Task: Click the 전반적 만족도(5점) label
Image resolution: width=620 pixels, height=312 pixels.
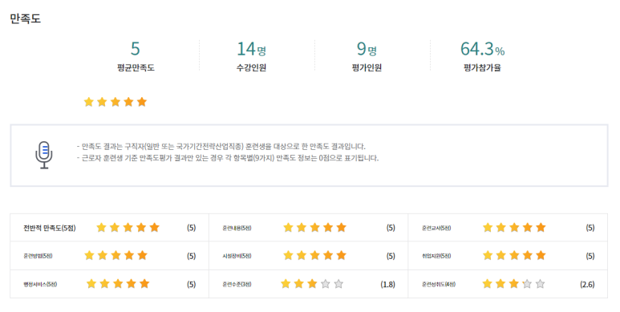Action: coord(50,228)
